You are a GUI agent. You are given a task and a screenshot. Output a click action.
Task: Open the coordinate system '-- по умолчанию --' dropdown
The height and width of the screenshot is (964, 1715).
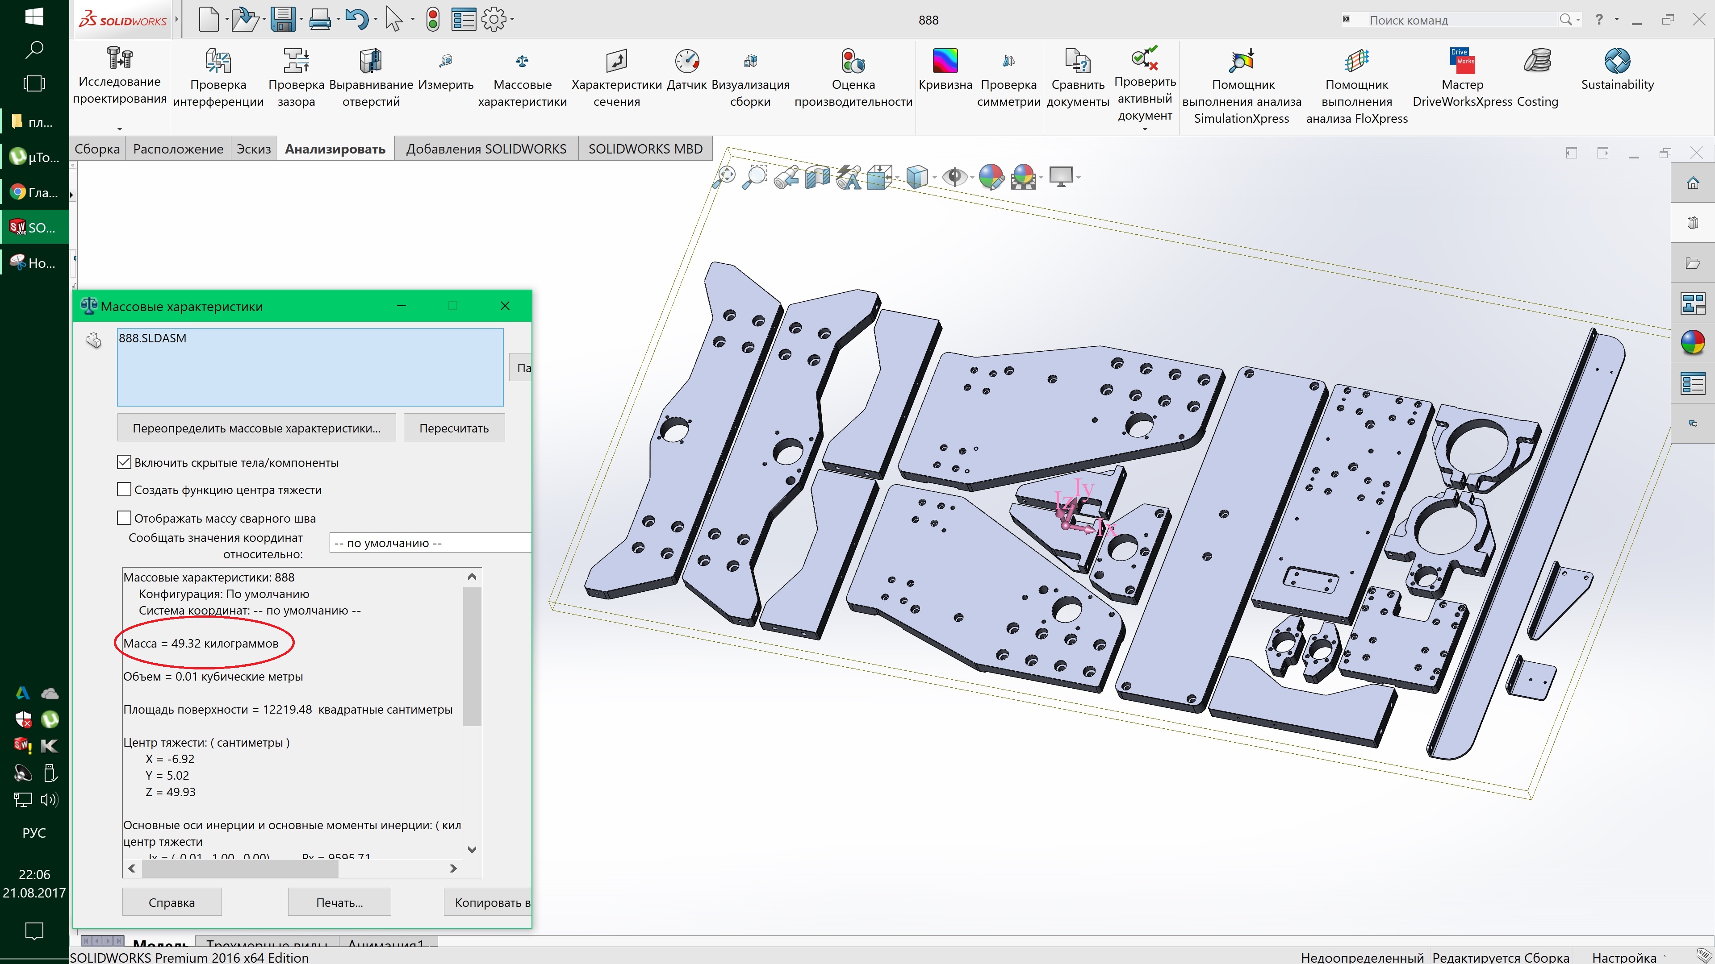tap(429, 543)
